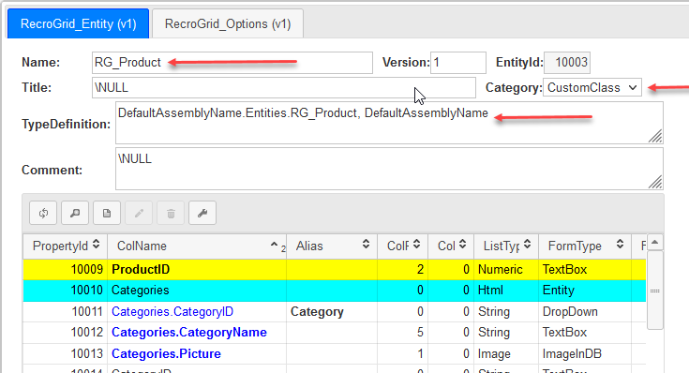Click the Version number field

pos(458,63)
